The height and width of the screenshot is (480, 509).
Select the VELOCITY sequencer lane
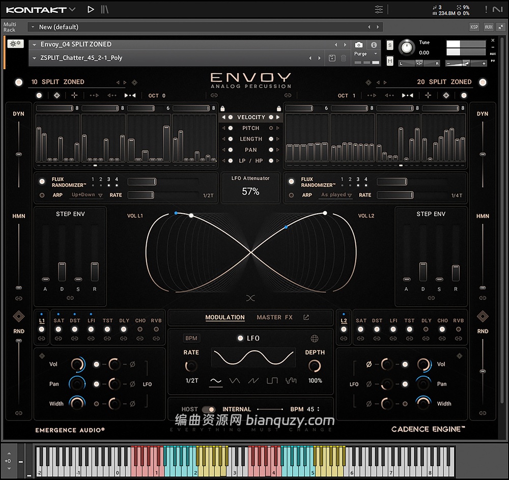(x=251, y=117)
